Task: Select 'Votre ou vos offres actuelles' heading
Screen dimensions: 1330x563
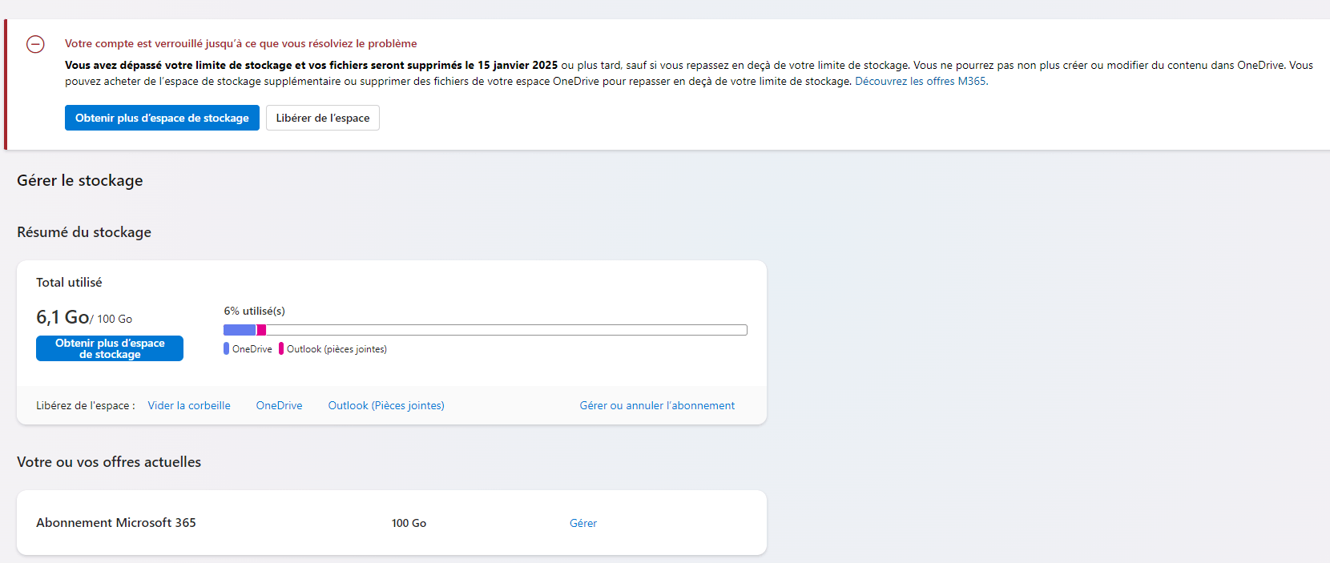Action: (109, 462)
